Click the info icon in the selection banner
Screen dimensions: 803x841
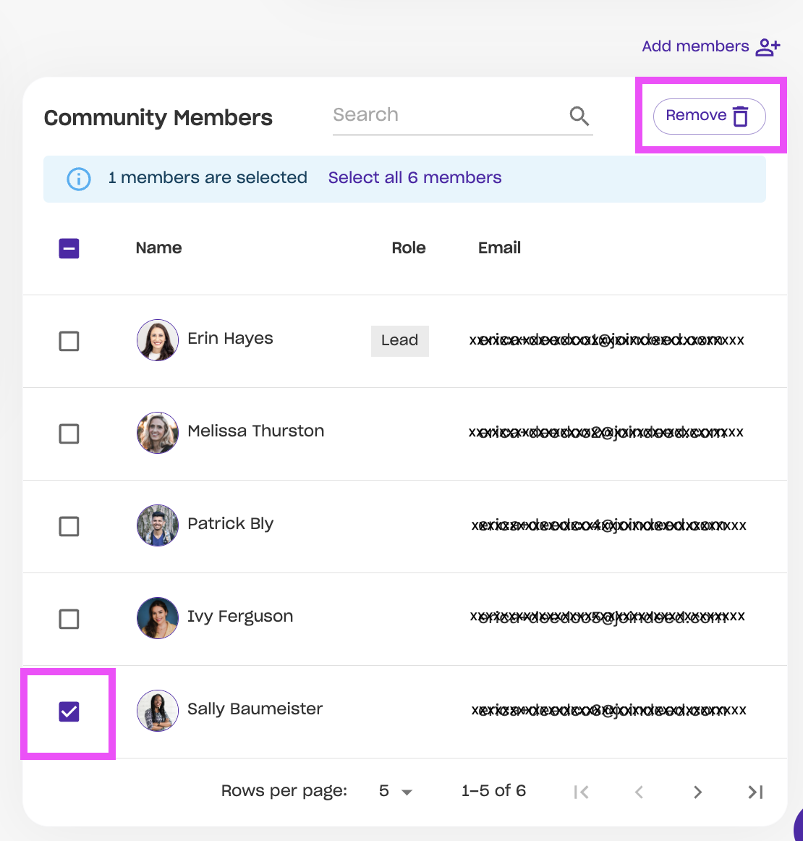78,179
